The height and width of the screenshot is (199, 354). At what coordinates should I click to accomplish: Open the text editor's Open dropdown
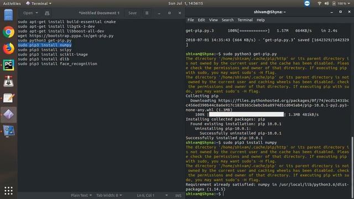(30, 13)
